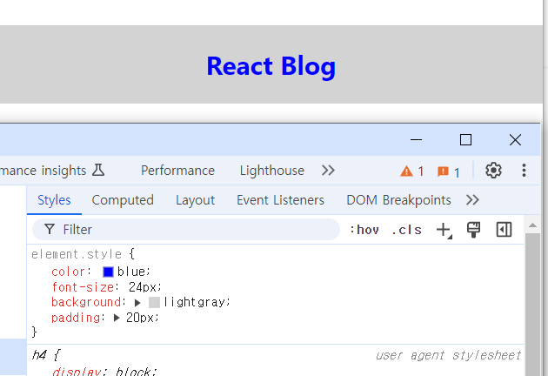This screenshot has width=548, height=376.
Task: Switch to the Computed tab
Action: pyautogui.click(x=123, y=200)
